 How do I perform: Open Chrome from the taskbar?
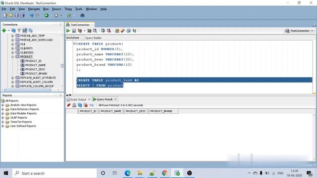(x=164, y=173)
